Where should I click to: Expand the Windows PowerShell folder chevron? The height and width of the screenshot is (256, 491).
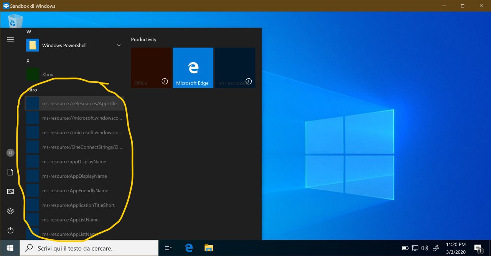(x=119, y=45)
